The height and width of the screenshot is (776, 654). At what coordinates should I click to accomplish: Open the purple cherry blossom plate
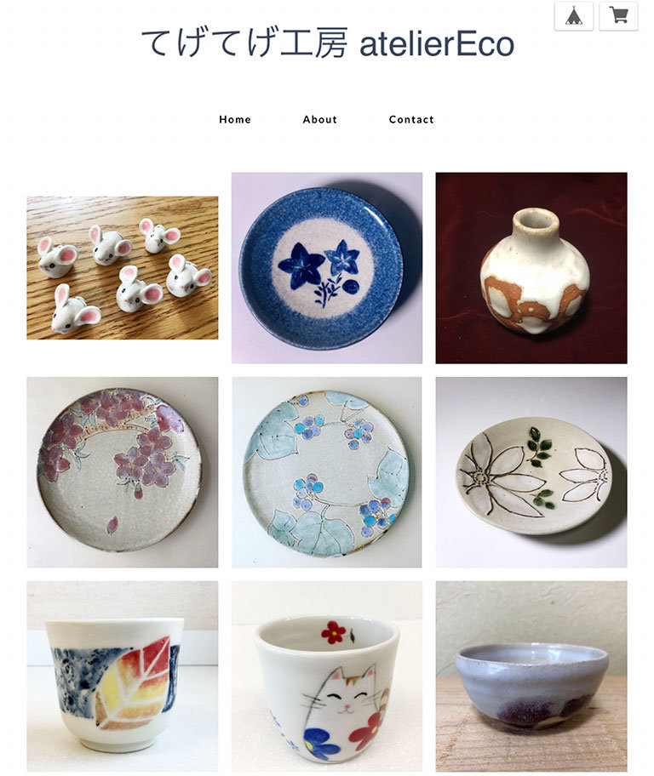pyautogui.click(x=123, y=472)
